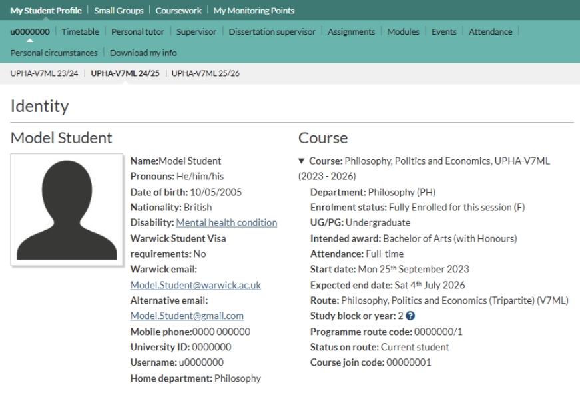Switch to UPHA-V7ML 25/26 course year
The width and height of the screenshot is (580, 395).
(x=206, y=73)
